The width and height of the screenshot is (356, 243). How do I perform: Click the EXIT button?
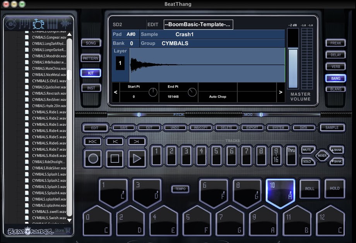(x=149, y=128)
